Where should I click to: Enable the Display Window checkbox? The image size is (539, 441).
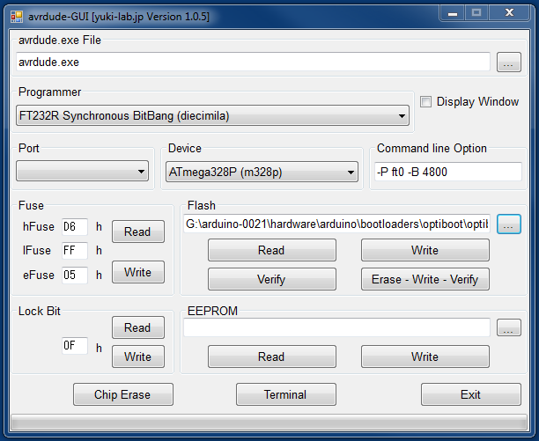[425, 101]
